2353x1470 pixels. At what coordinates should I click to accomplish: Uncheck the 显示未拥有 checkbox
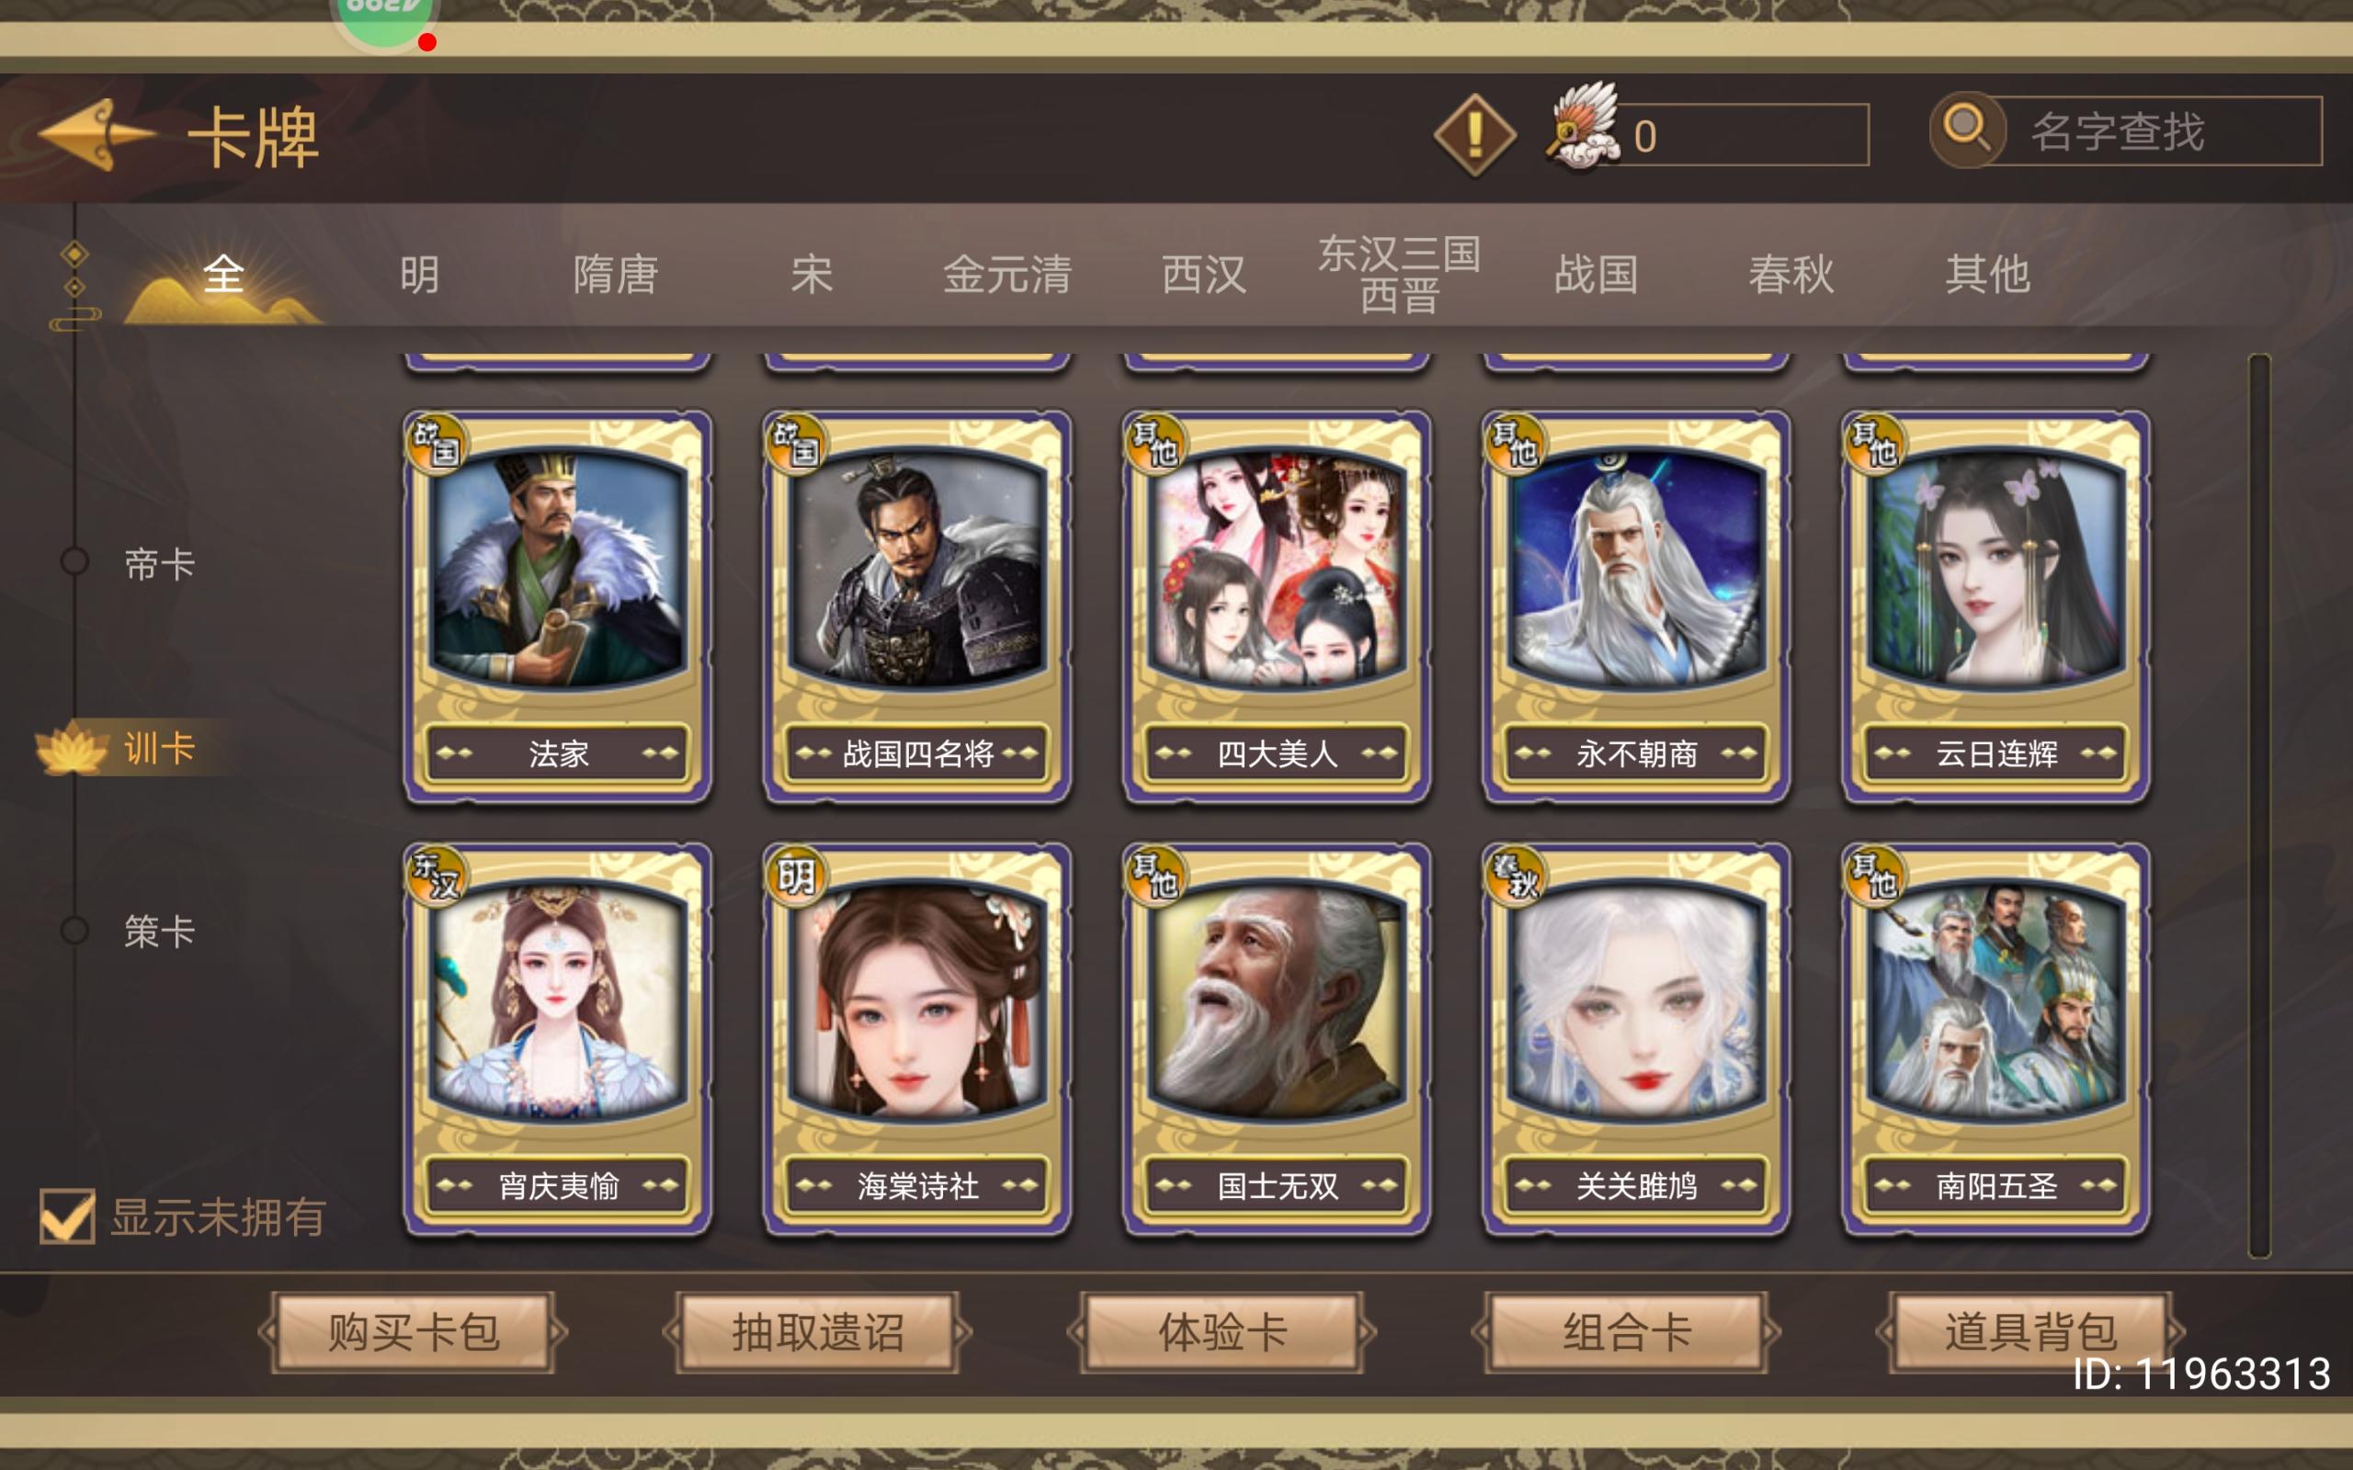[67, 1216]
